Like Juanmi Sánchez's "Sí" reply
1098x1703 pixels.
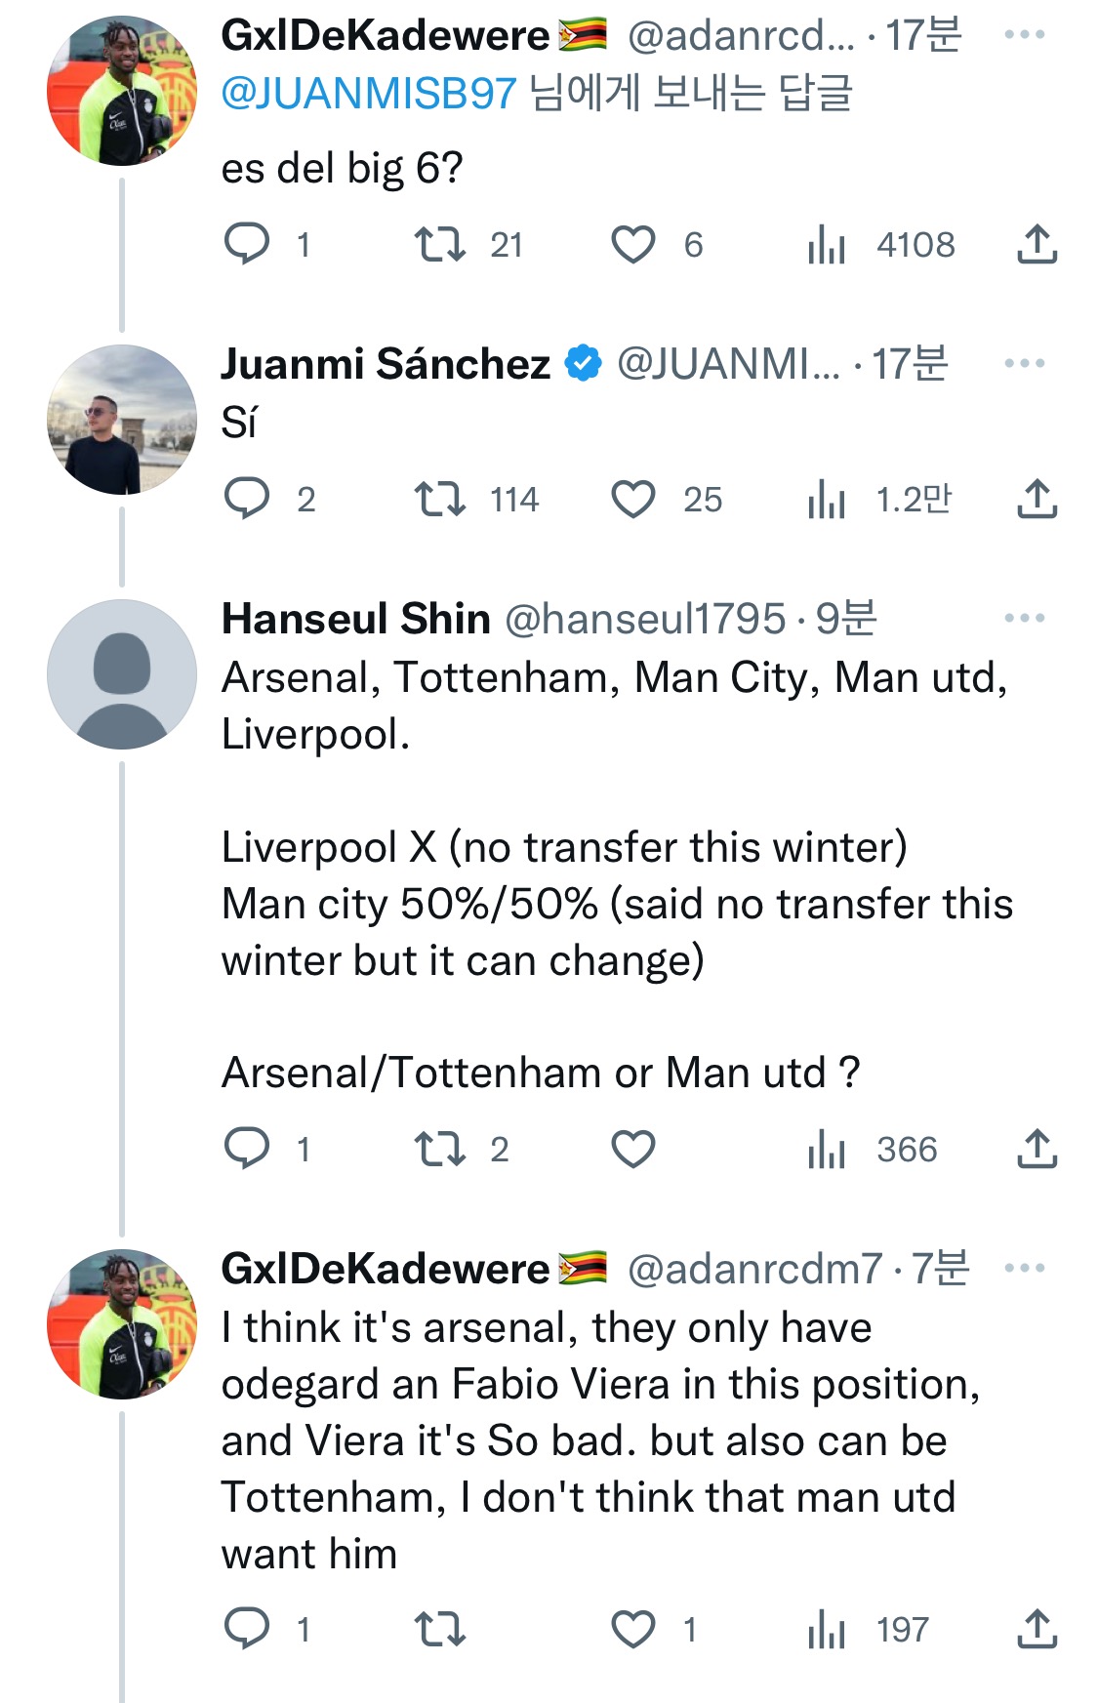coord(632,500)
